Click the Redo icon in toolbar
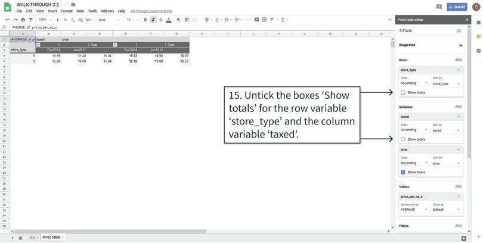 coord(15,20)
